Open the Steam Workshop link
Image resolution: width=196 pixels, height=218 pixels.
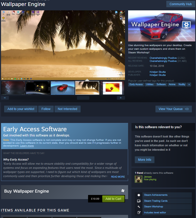click(153, 207)
